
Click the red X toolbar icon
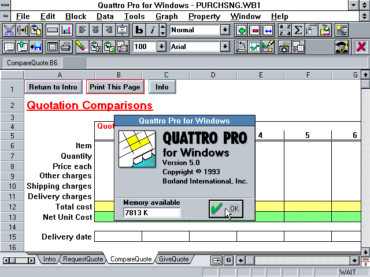[x=361, y=47]
